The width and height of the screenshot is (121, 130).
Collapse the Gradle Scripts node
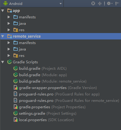(x=3, y=62)
